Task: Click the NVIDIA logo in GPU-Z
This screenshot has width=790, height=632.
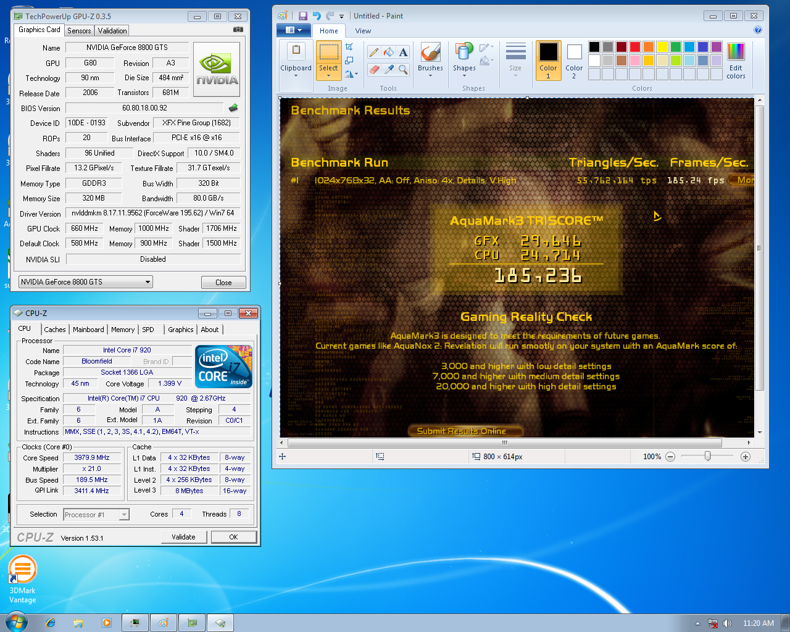Action: [217, 69]
